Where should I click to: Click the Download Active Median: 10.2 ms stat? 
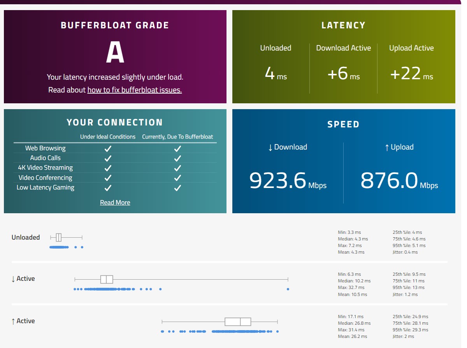click(354, 281)
